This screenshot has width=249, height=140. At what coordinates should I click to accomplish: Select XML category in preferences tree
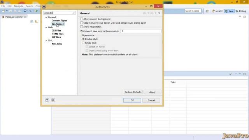50,40
